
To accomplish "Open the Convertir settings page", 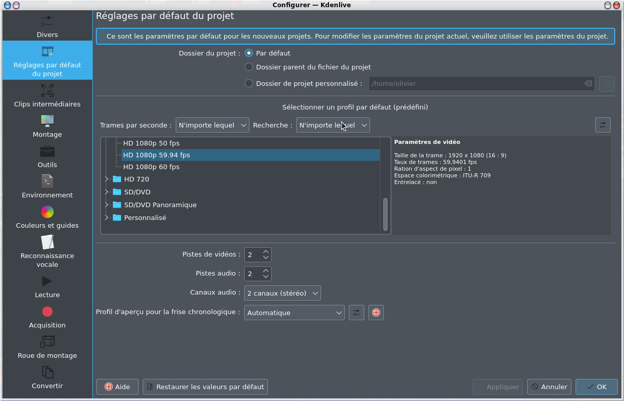I will click(x=47, y=378).
